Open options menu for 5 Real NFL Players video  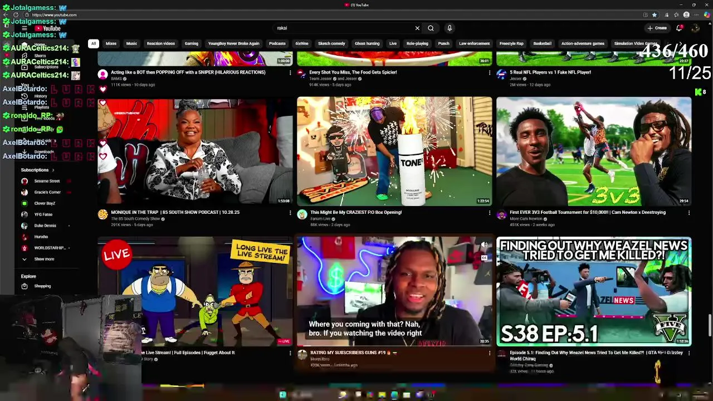[x=689, y=72]
